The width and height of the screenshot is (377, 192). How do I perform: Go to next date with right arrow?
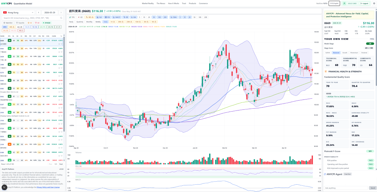(x=61, y=12)
